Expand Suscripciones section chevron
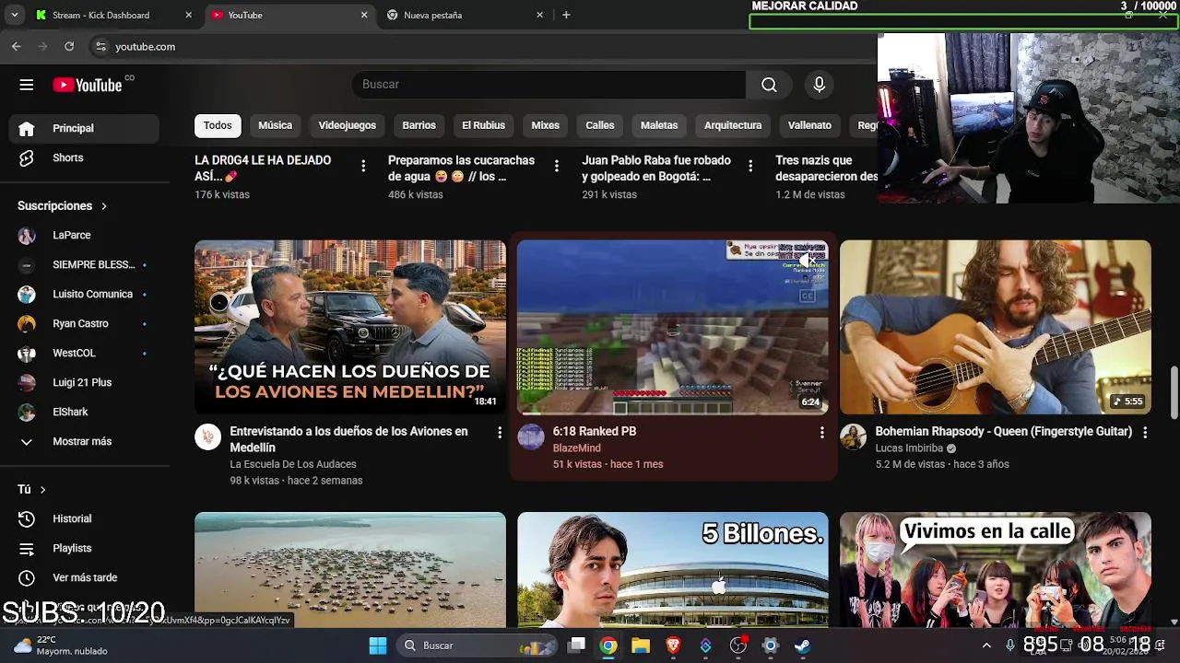The height and width of the screenshot is (663, 1180). click(104, 206)
